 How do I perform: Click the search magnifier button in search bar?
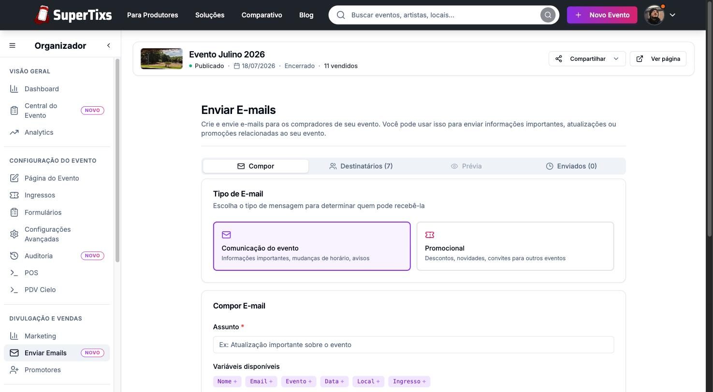point(548,15)
